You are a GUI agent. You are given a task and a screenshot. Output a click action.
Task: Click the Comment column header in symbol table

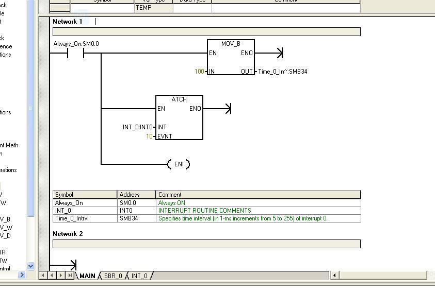click(x=259, y=195)
